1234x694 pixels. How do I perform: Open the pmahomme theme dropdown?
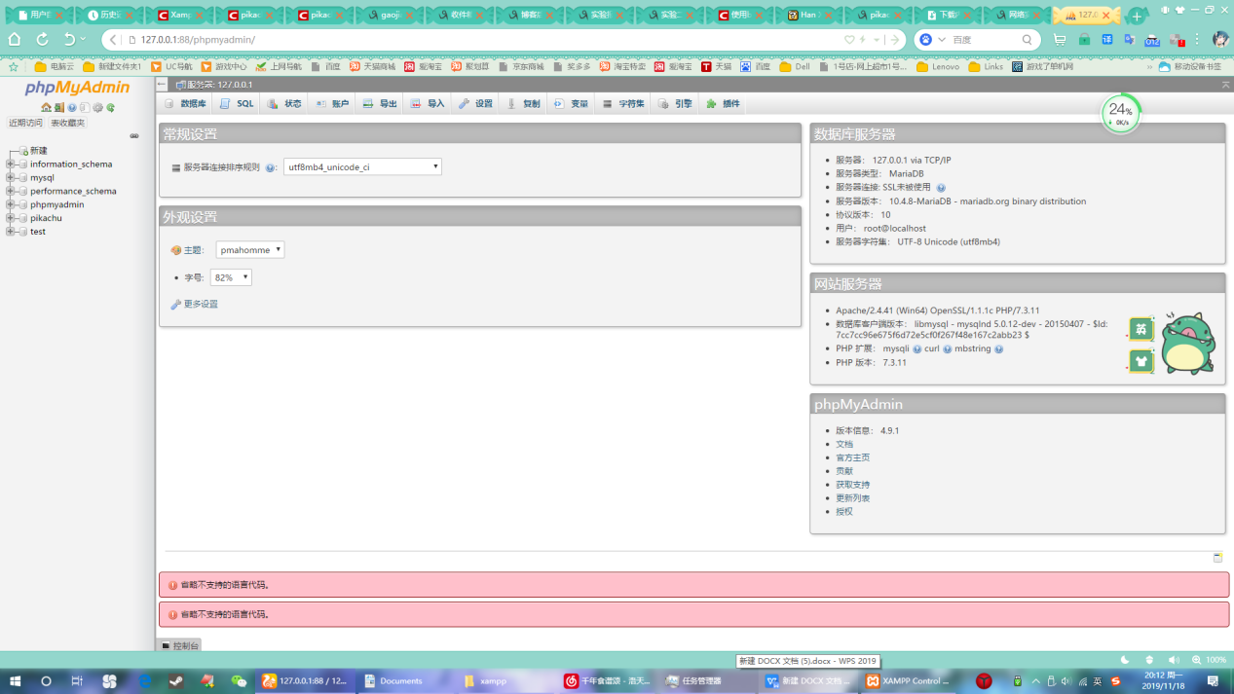point(249,250)
